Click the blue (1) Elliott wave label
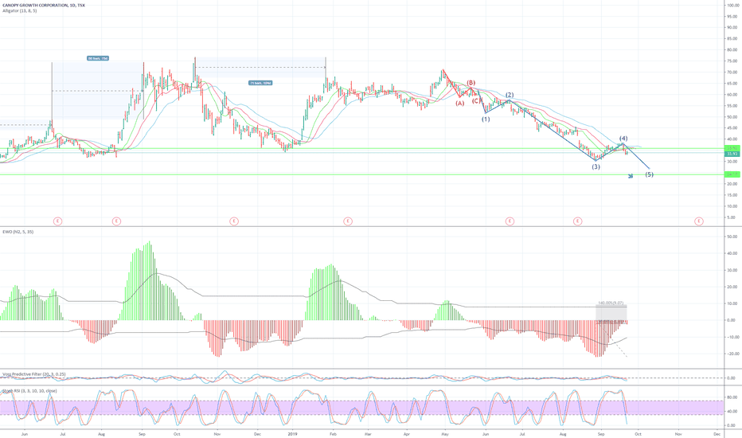 click(486, 119)
